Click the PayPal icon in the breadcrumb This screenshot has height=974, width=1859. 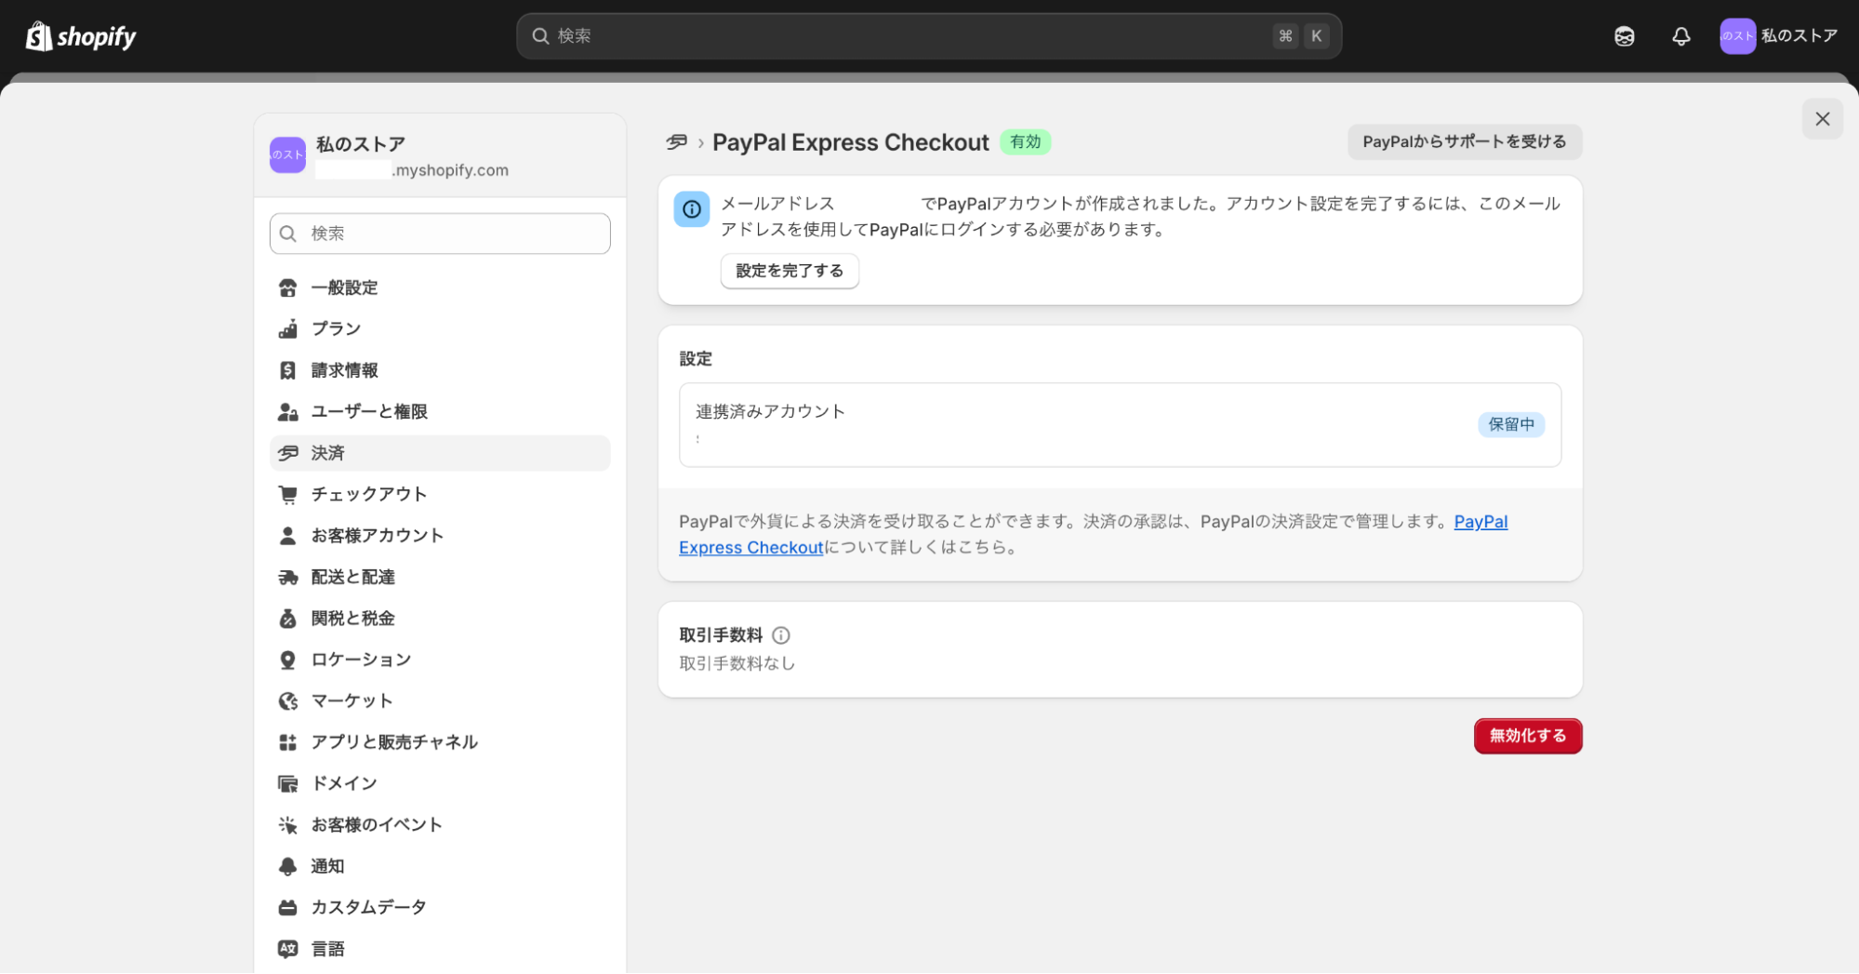pyautogui.click(x=676, y=142)
